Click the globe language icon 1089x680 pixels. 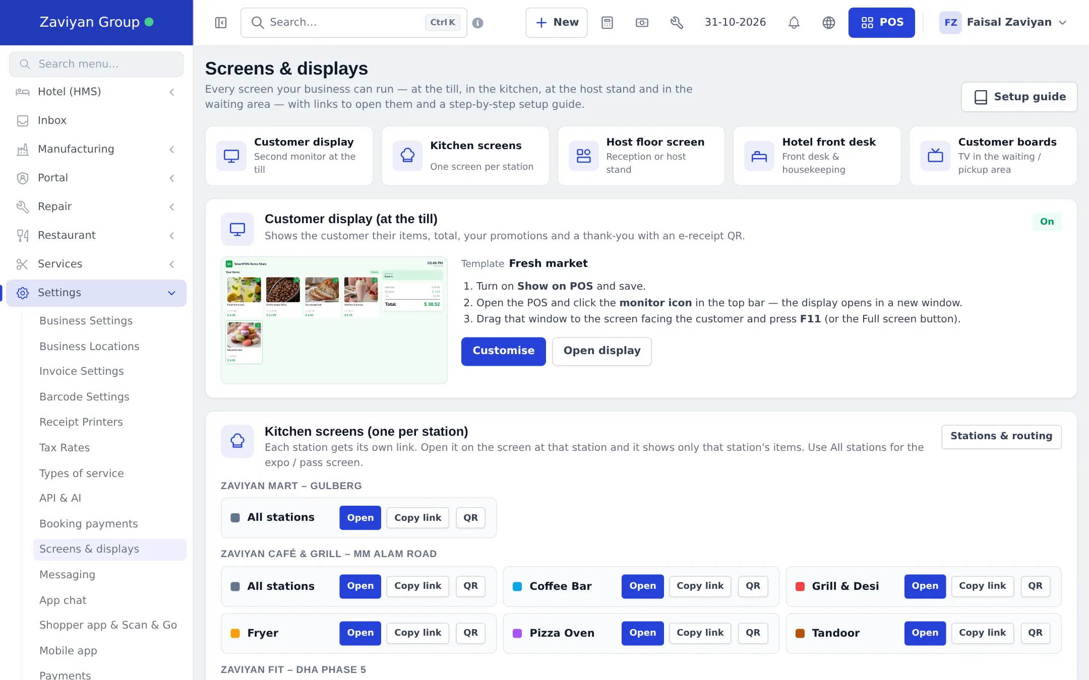pyautogui.click(x=829, y=23)
